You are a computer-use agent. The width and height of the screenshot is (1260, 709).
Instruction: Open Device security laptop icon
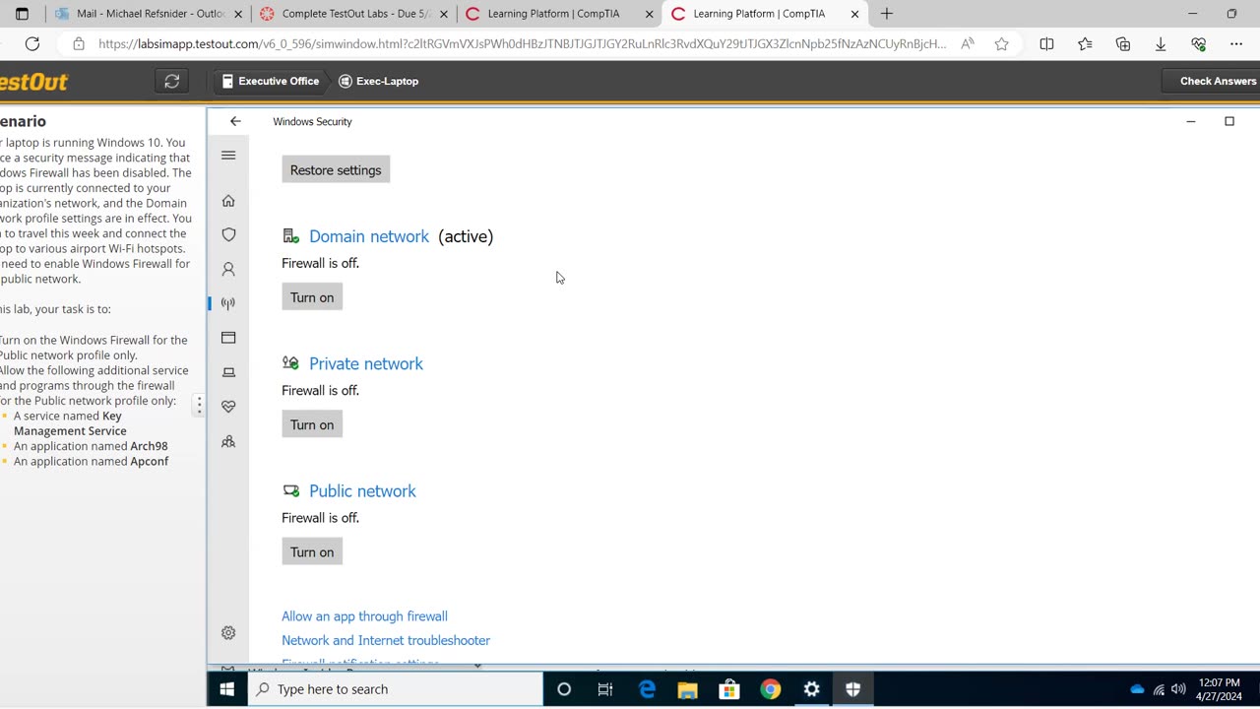click(x=228, y=372)
